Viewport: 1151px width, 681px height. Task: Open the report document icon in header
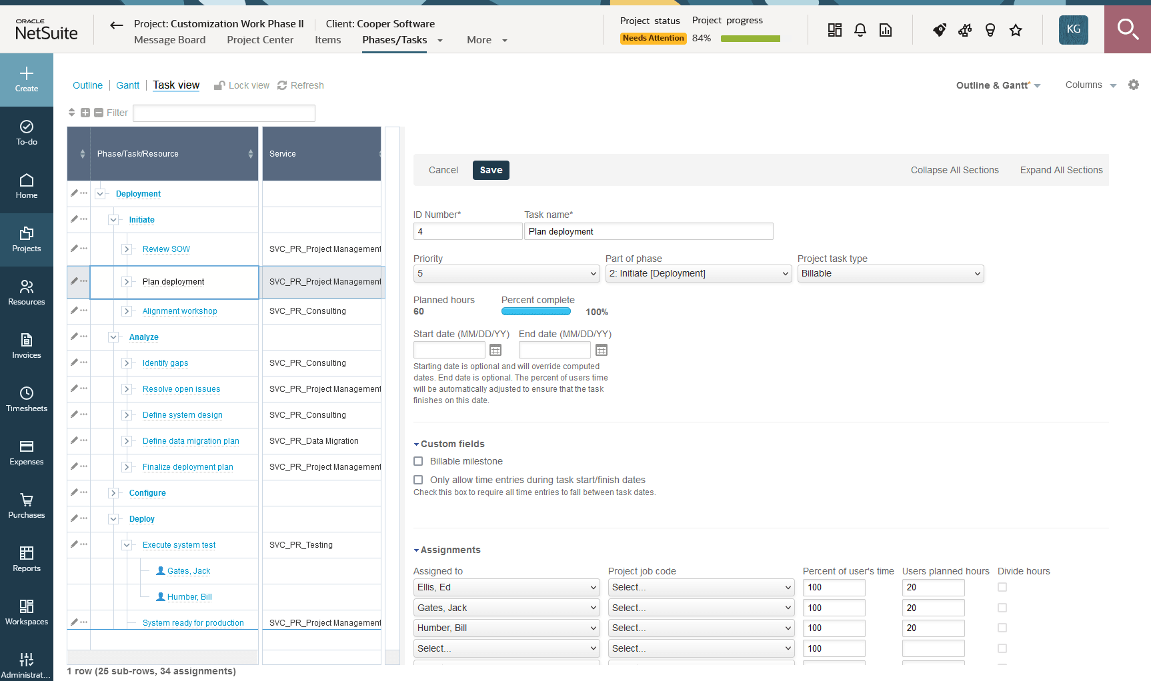(886, 30)
